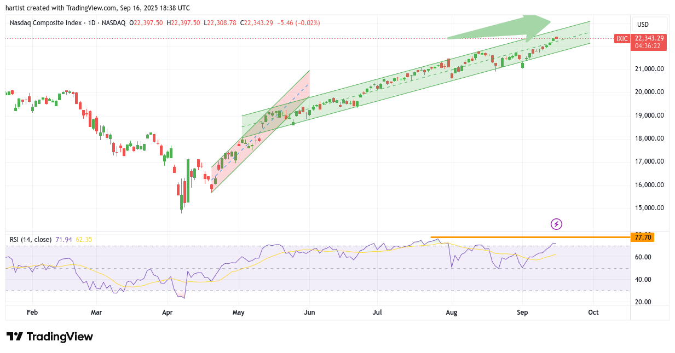Click the 'hartist created with TradingView.com' header text
This screenshot has width=675, height=353.
61,8
